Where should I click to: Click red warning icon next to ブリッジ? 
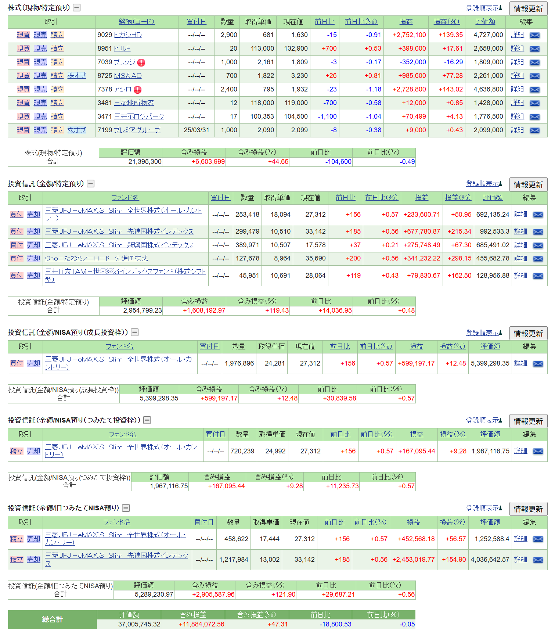coord(141,62)
